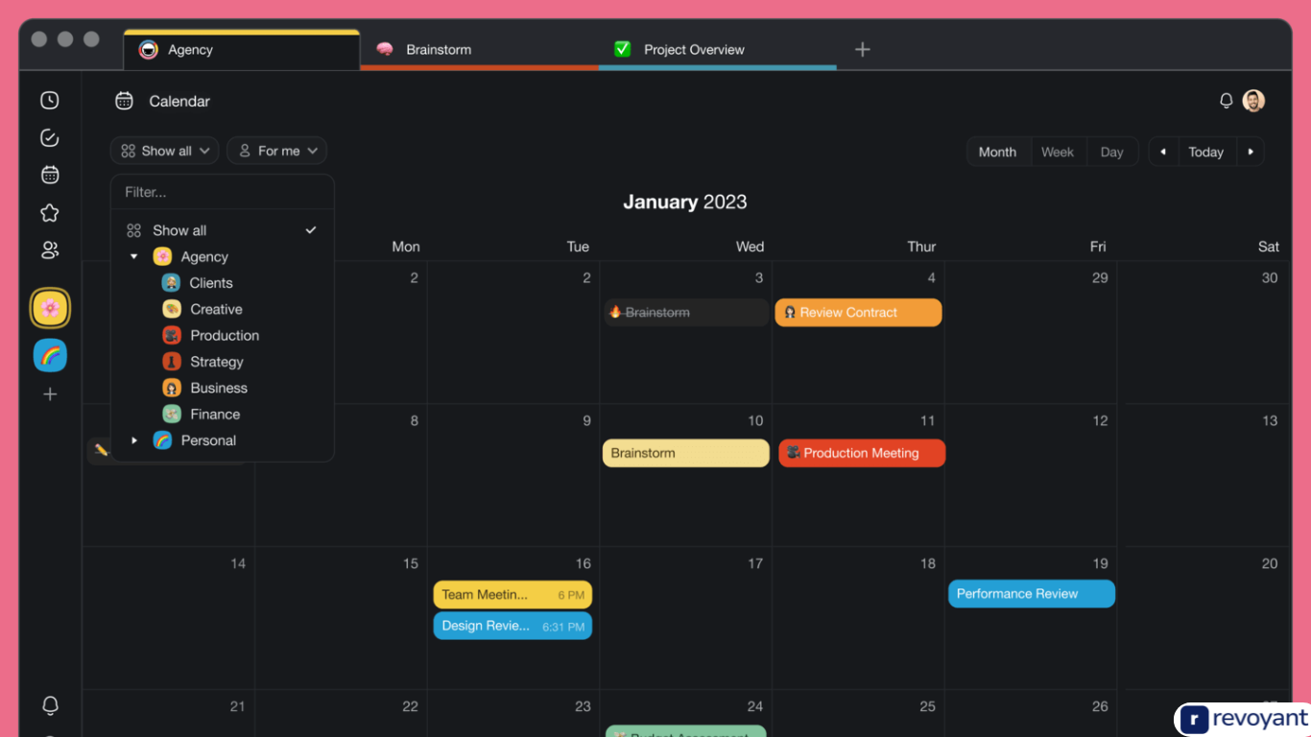The height and width of the screenshot is (737, 1311).
Task: Select the Agency flower workspace icon
Action: (x=50, y=308)
